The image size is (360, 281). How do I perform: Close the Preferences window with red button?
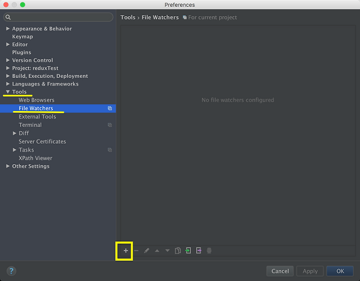tap(6, 4)
